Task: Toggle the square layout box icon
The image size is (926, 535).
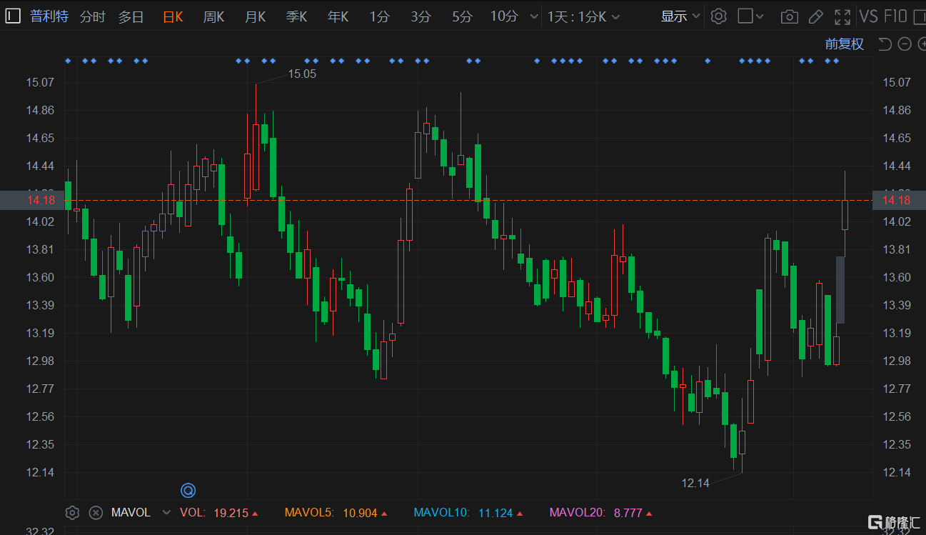Action: point(745,16)
